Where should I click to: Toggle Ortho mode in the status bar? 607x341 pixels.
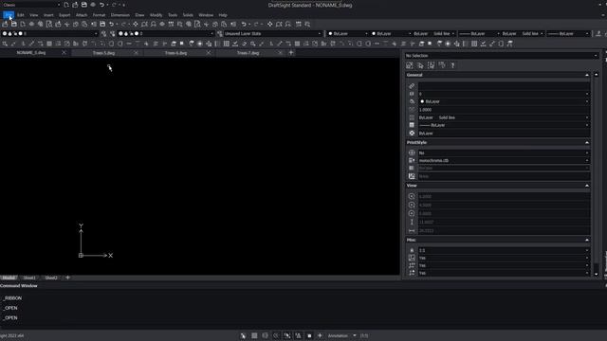tap(266, 335)
